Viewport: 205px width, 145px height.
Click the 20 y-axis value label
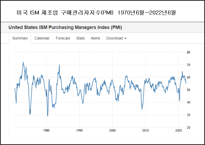click(188, 128)
